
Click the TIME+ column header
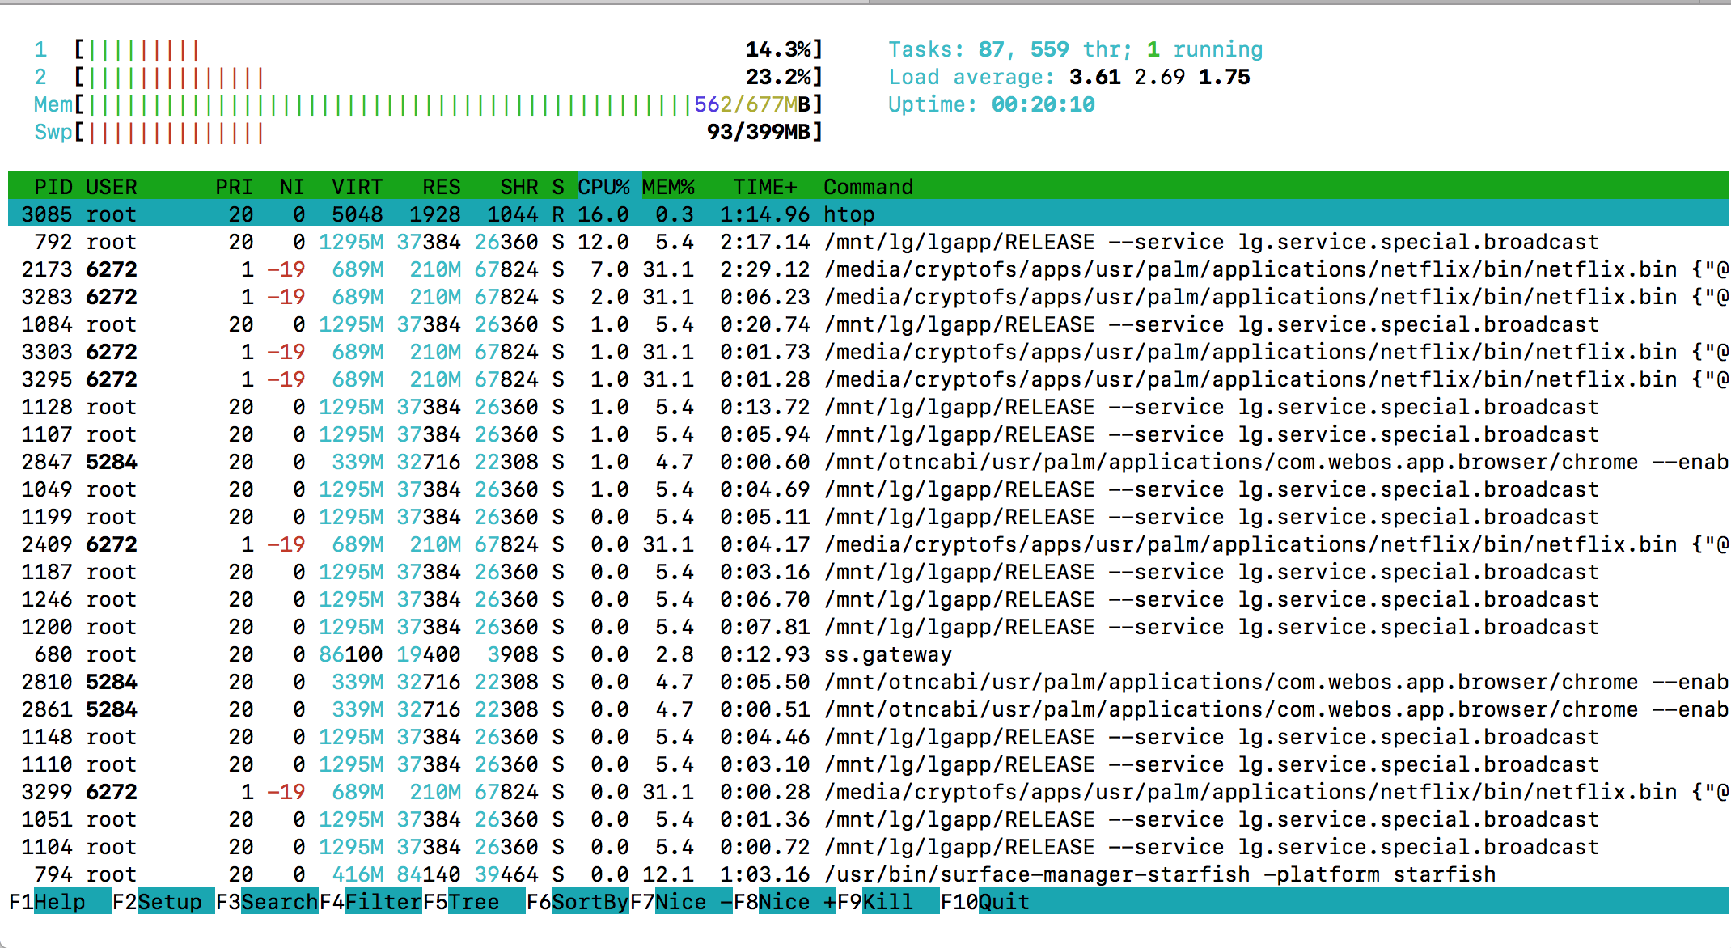[764, 187]
